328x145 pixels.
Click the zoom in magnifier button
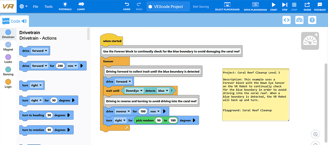(316, 134)
